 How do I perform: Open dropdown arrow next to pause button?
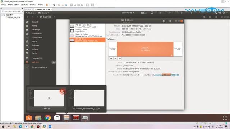click(49, 5)
